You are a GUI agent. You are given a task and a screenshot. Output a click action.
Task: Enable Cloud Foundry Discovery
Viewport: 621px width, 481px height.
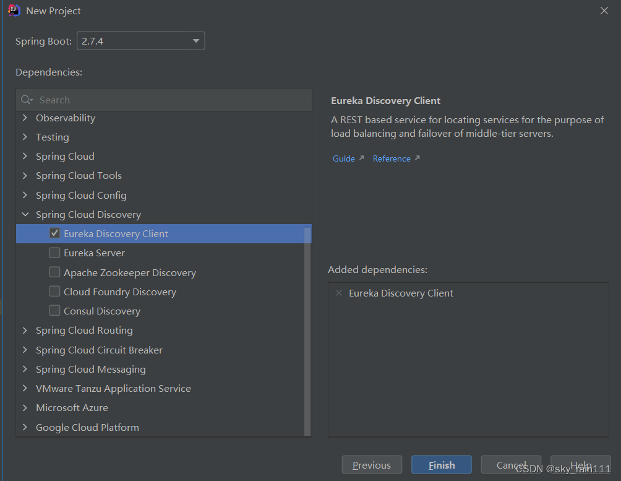coord(54,292)
